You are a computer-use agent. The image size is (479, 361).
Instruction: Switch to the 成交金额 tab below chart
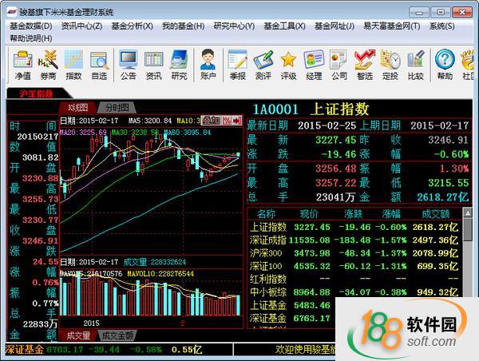click(x=117, y=335)
